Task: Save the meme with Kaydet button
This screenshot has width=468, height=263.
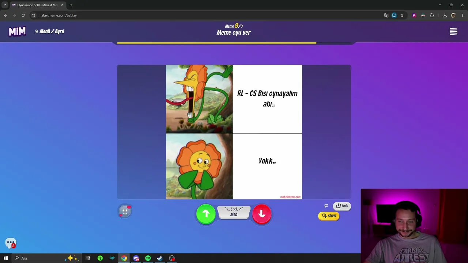Action: click(x=329, y=216)
